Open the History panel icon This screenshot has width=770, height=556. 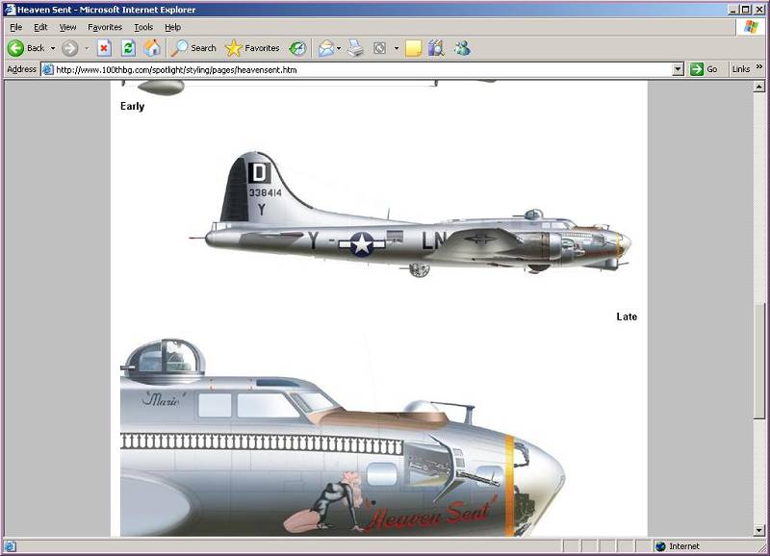click(x=298, y=48)
